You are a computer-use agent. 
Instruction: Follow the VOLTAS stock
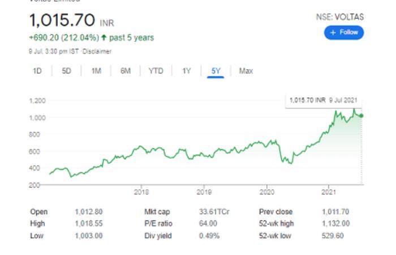coord(344,33)
